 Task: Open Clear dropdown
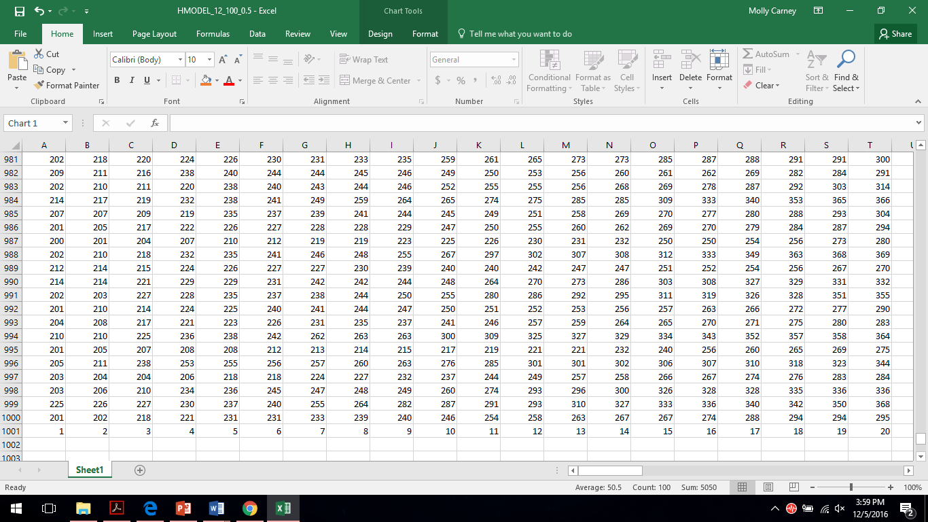pos(761,86)
